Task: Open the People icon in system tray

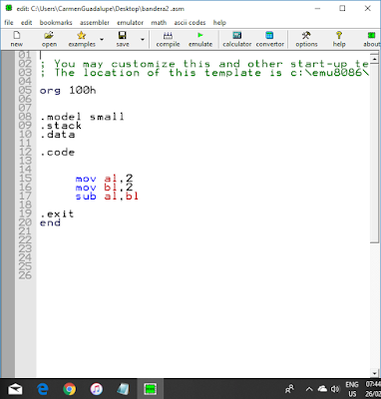Action: [290, 388]
